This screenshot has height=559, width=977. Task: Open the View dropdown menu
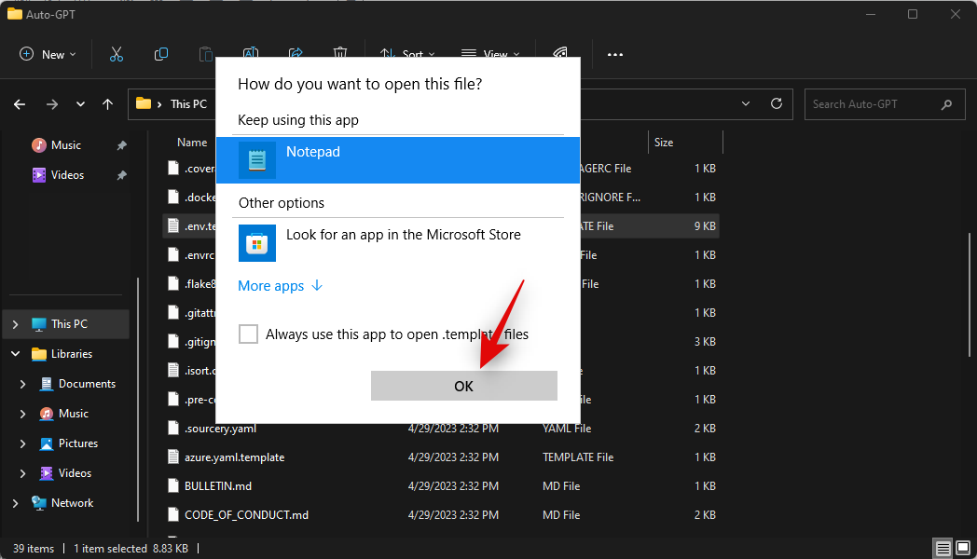pyautogui.click(x=490, y=54)
